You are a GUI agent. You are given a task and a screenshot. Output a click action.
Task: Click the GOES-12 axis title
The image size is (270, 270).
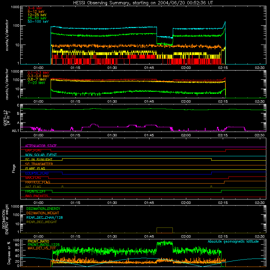pos(7,118)
